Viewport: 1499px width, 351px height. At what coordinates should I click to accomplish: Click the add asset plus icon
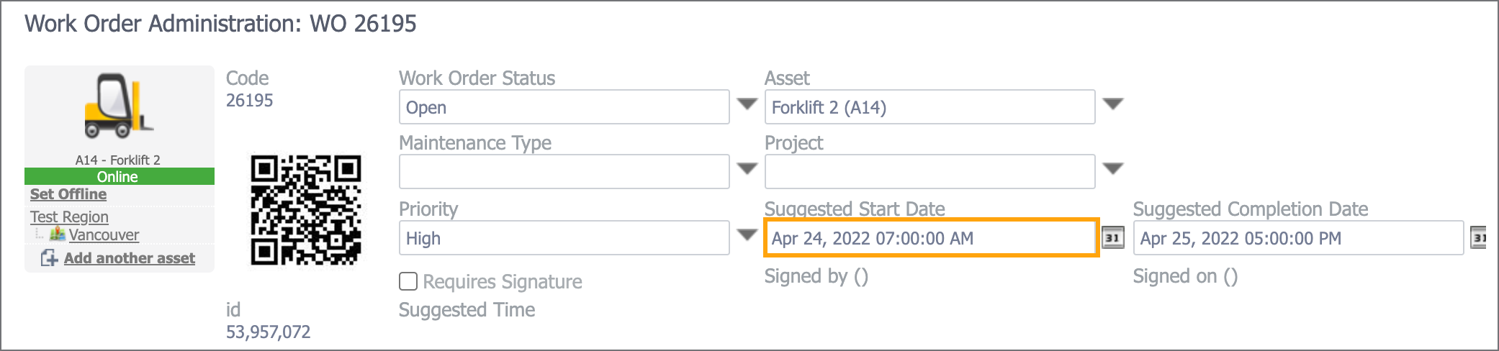pos(49,258)
